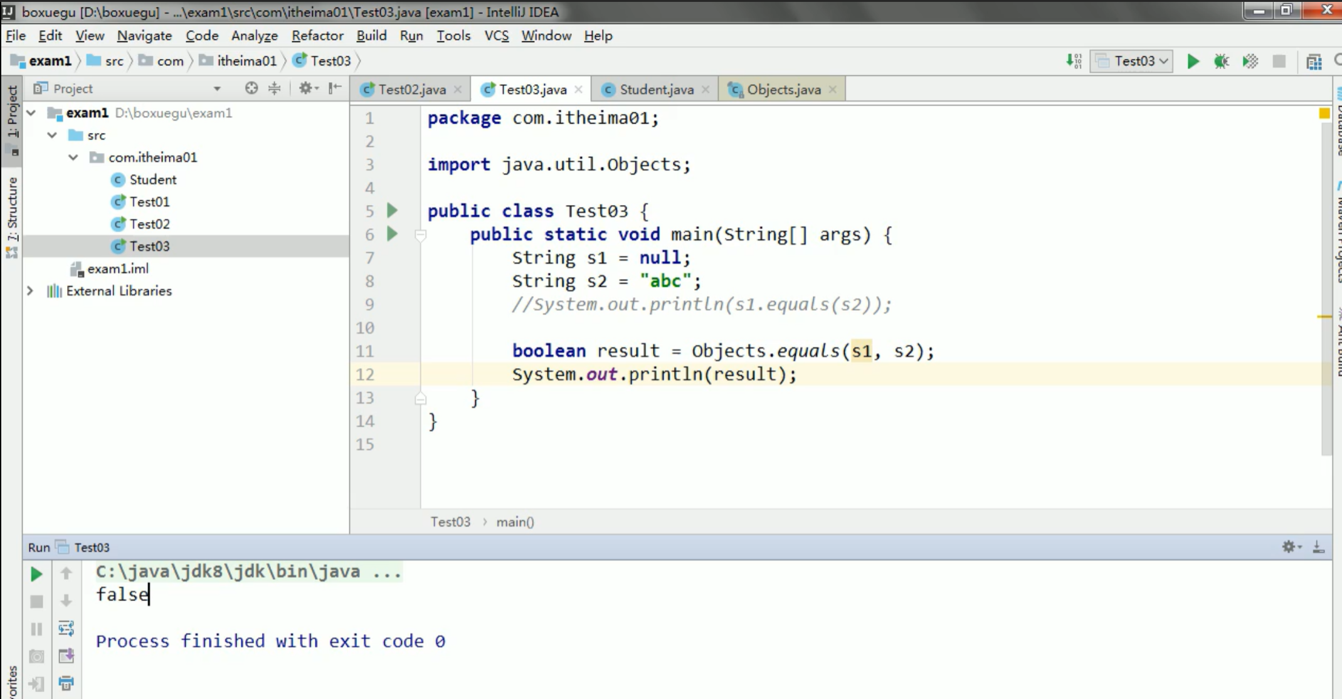Collapse the com.itheima01 package node

pyautogui.click(x=73, y=157)
